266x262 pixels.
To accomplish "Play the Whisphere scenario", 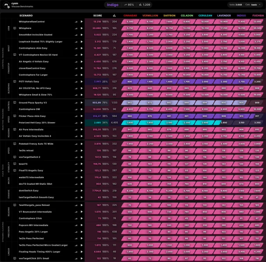I will click(x=82, y=28).
